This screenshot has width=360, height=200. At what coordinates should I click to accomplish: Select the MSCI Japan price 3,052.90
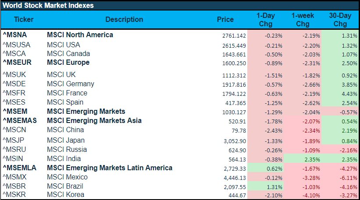click(x=233, y=141)
